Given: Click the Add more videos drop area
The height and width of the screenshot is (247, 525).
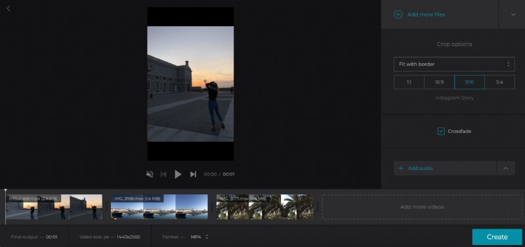Looking at the screenshot, I should click(x=422, y=207).
